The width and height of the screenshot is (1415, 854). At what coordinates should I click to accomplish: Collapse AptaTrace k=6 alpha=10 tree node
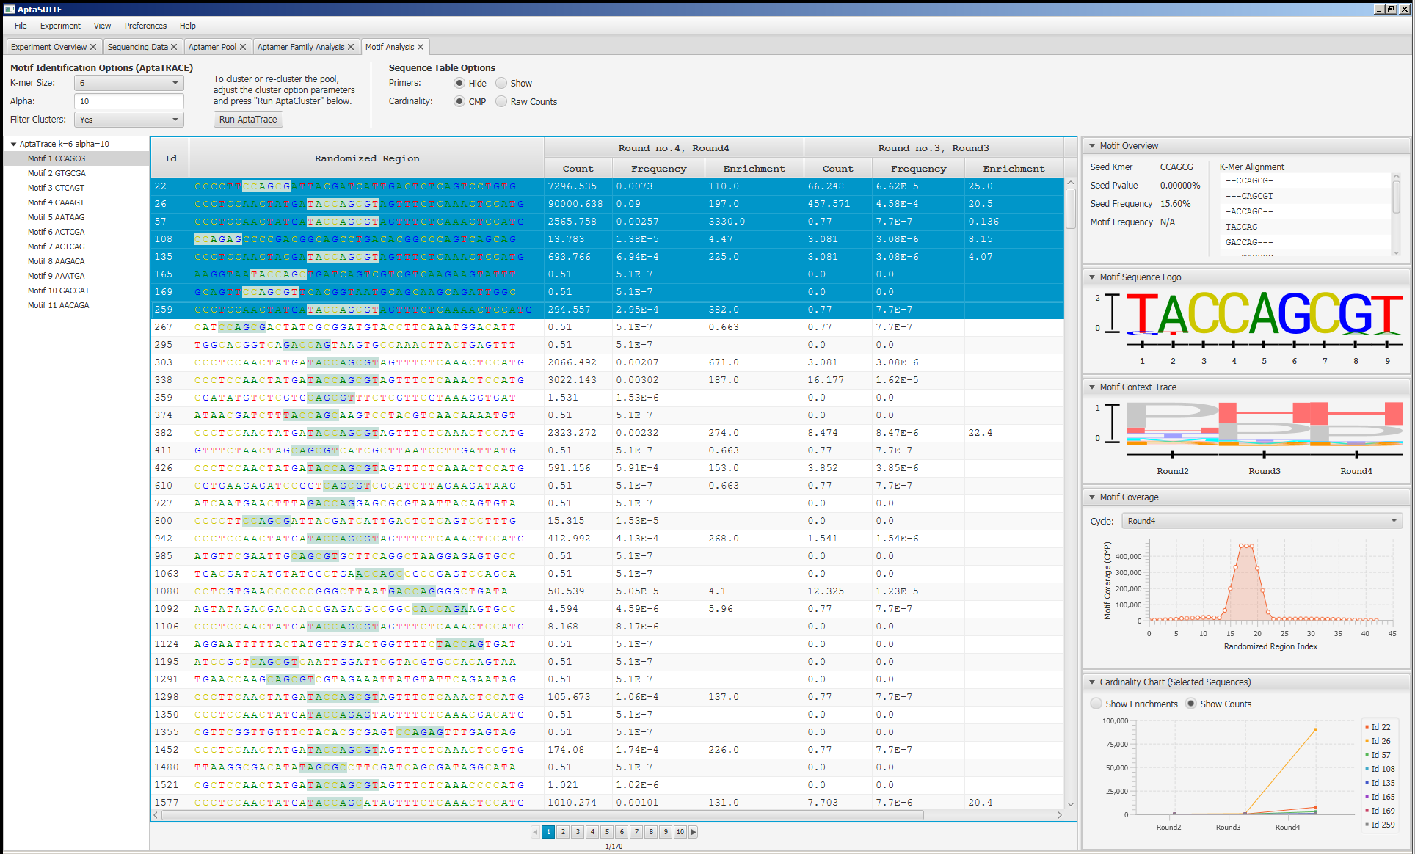(13, 144)
